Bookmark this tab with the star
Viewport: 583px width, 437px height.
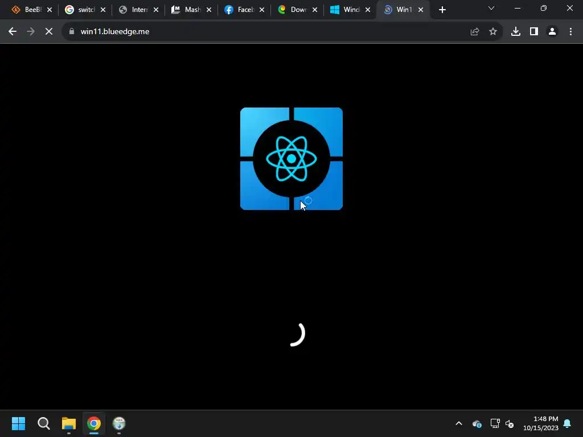[x=493, y=32]
